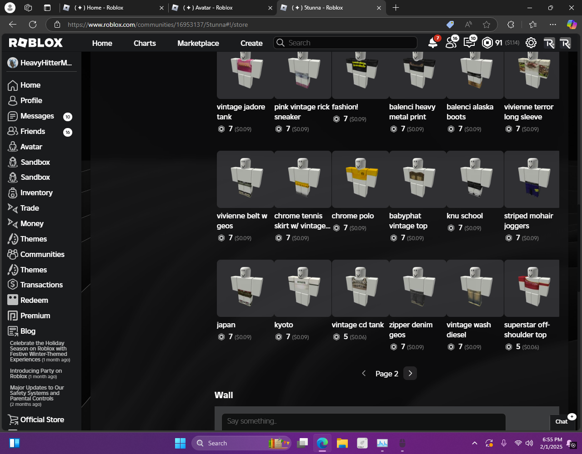Click the Roblox search box
The height and width of the screenshot is (454, 582).
point(345,43)
